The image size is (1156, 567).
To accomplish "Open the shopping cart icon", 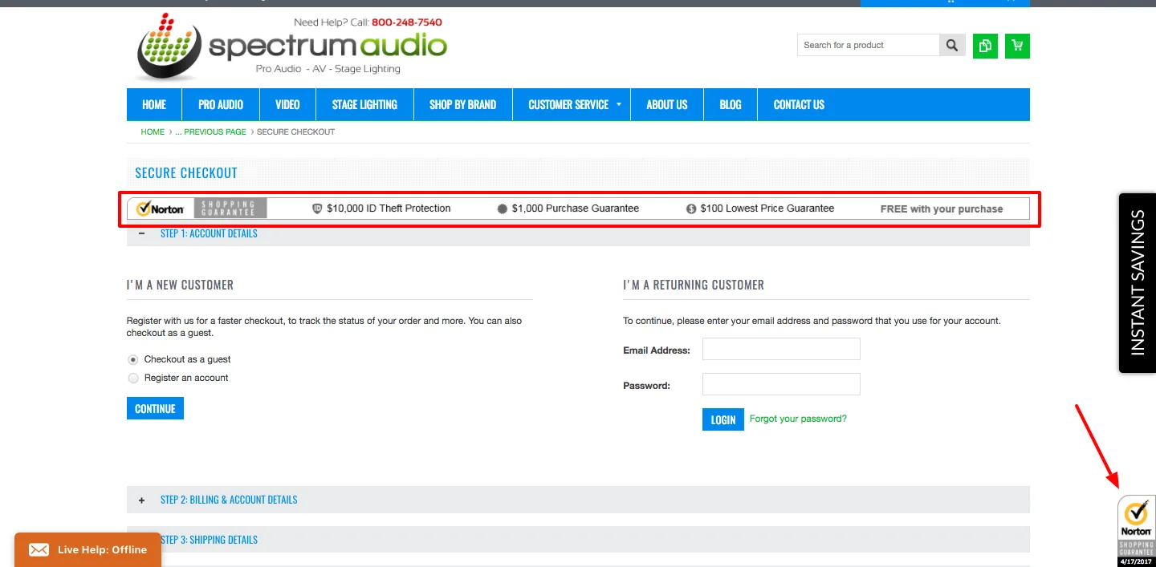I will click(x=1016, y=46).
